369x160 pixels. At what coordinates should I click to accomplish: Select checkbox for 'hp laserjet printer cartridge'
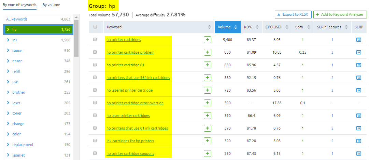pyautogui.click(x=95, y=90)
